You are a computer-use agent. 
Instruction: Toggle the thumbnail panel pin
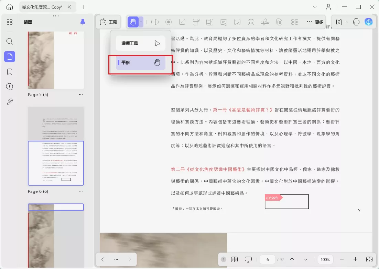click(x=83, y=22)
